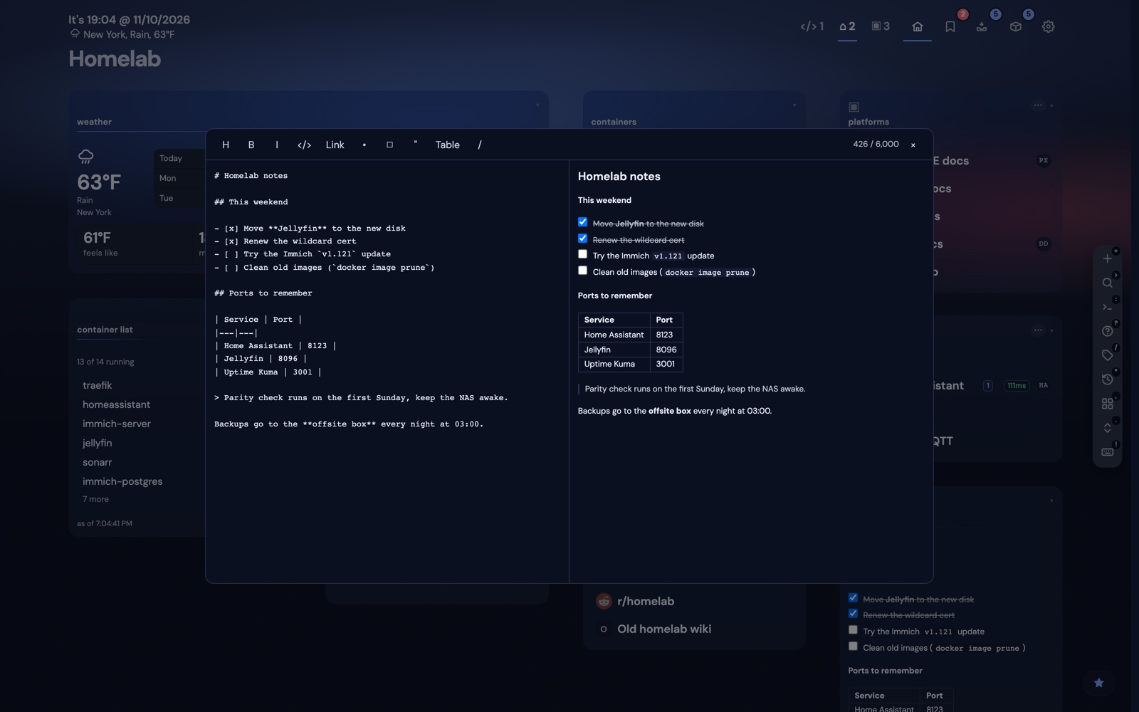Viewport: 1139px width, 712px height.
Task: Insert a bullet list from the editor toolbar
Action: [x=364, y=145]
